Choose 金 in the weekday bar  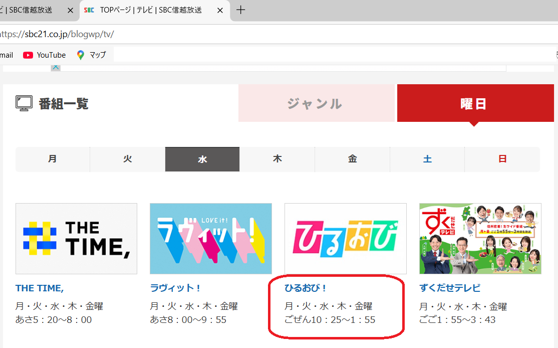(x=352, y=159)
